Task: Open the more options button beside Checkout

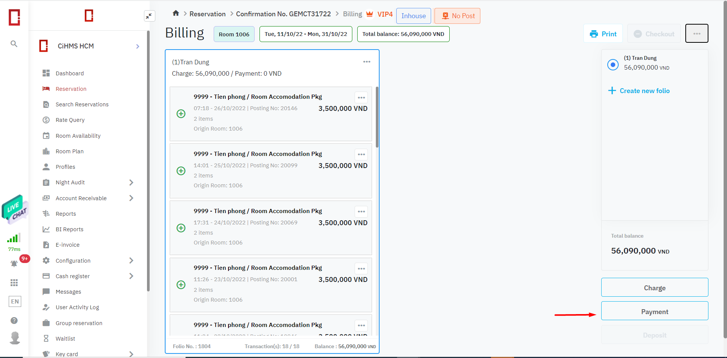Action: click(x=696, y=34)
